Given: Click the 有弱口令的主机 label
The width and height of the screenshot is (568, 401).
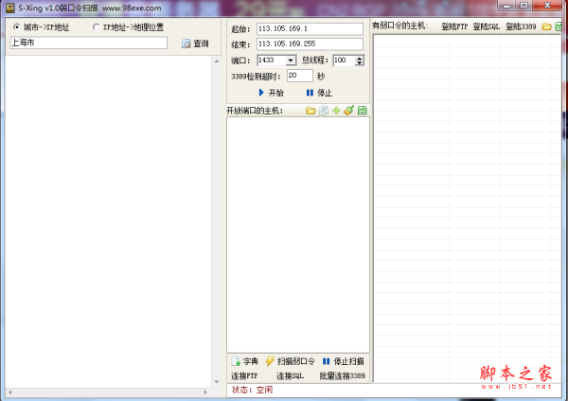Looking at the screenshot, I should [x=399, y=26].
